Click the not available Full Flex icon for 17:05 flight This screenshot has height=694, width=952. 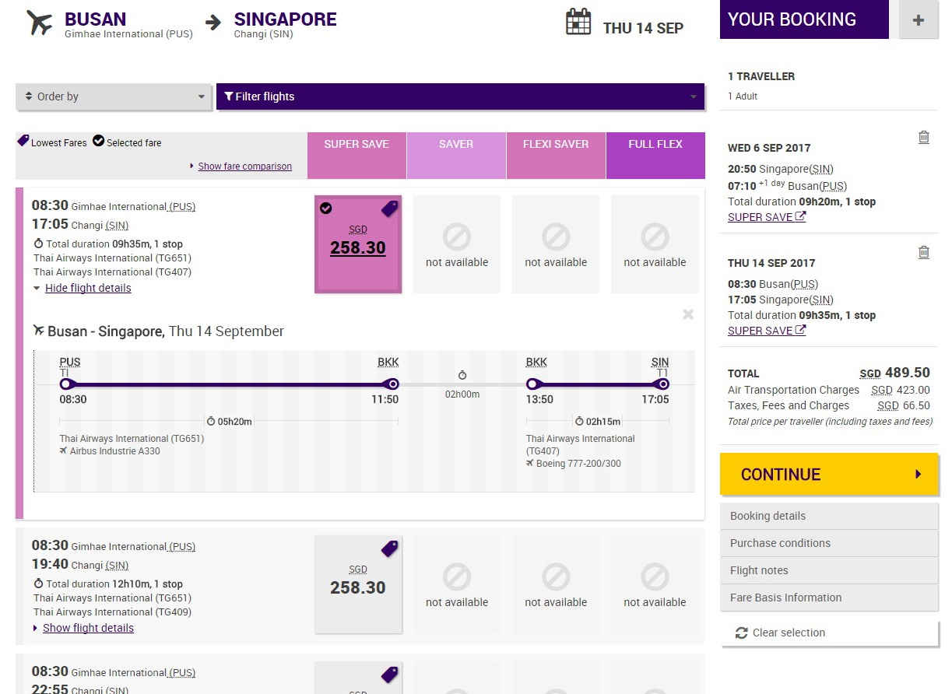[655, 236]
